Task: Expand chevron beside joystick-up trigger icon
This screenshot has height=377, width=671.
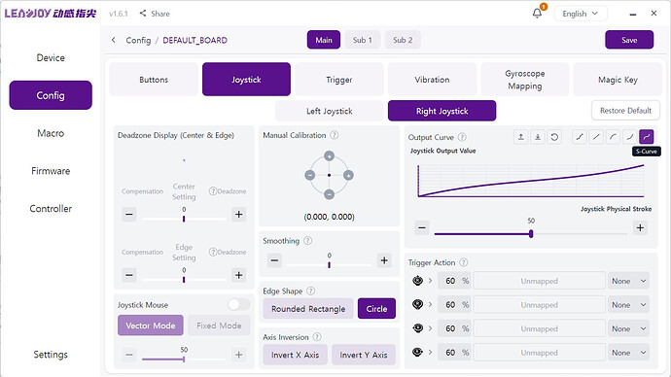Action: [430, 281]
